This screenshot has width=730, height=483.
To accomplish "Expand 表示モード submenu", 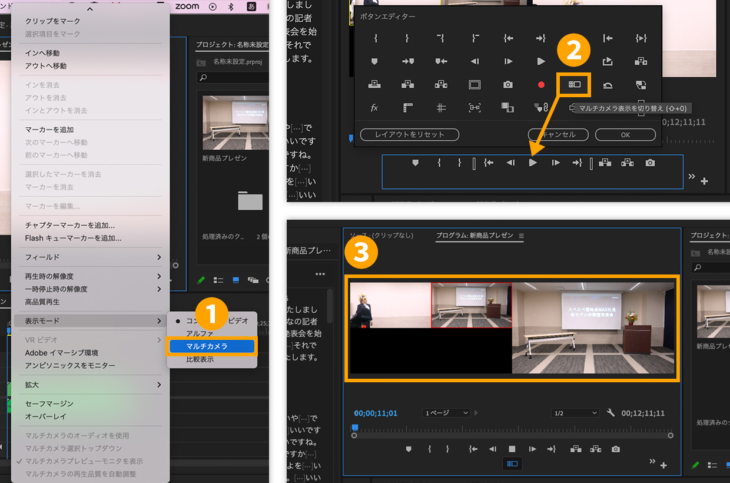I will coord(90,321).
